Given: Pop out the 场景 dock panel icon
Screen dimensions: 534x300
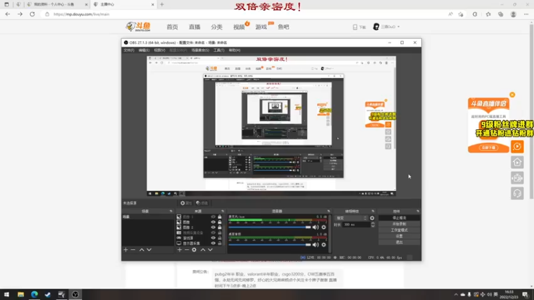Looking at the screenshot, I should point(171,211).
